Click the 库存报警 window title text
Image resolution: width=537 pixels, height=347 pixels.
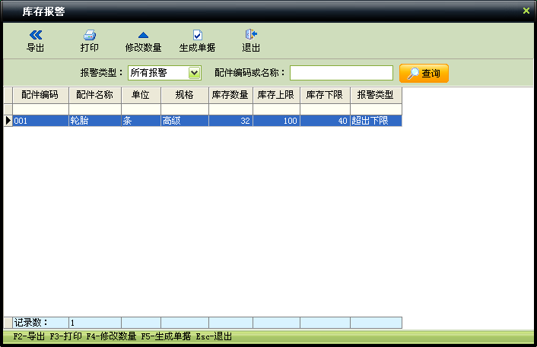tap(44, 11)
